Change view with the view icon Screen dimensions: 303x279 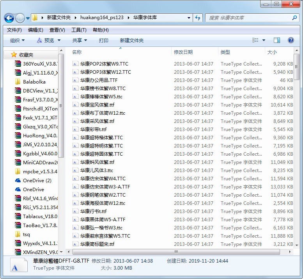[255, 40]
